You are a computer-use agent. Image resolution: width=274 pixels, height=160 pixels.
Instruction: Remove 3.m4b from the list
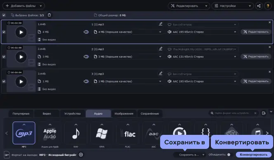pos(269,72)
